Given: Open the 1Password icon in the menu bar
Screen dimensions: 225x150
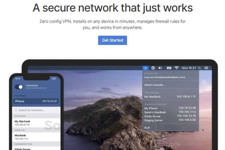Looking at the screenshot, I should pyautogui.click(x=153, y=68).
